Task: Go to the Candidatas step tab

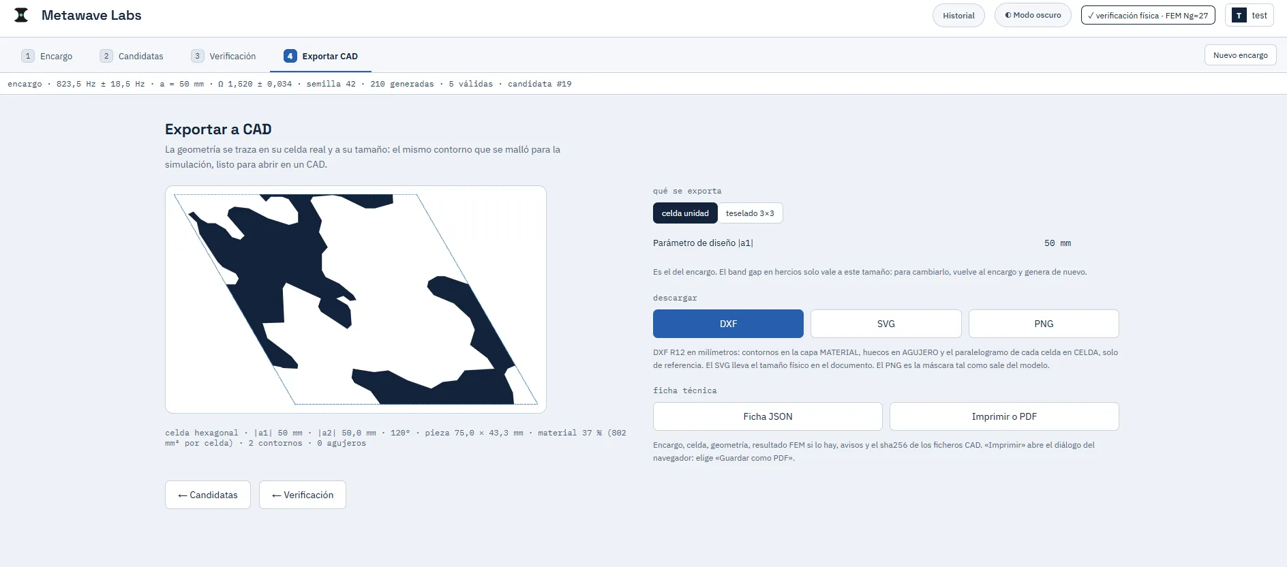Action: click(132, 56)
